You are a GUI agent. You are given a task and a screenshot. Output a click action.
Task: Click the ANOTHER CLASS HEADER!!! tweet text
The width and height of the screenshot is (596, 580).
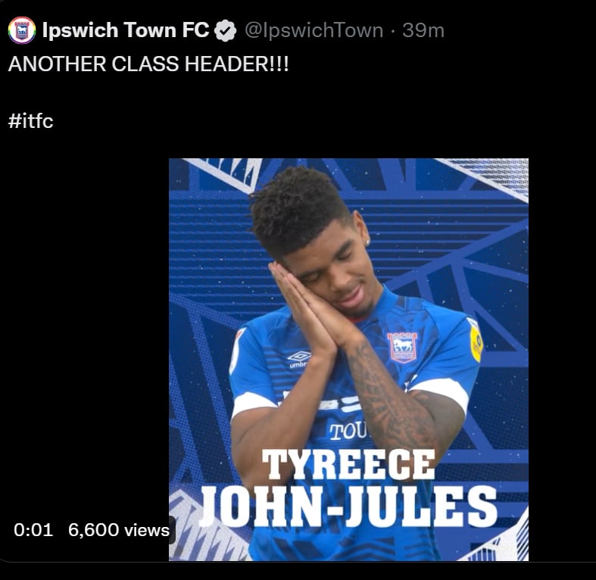pyautogui.click(x=148, y=64)
